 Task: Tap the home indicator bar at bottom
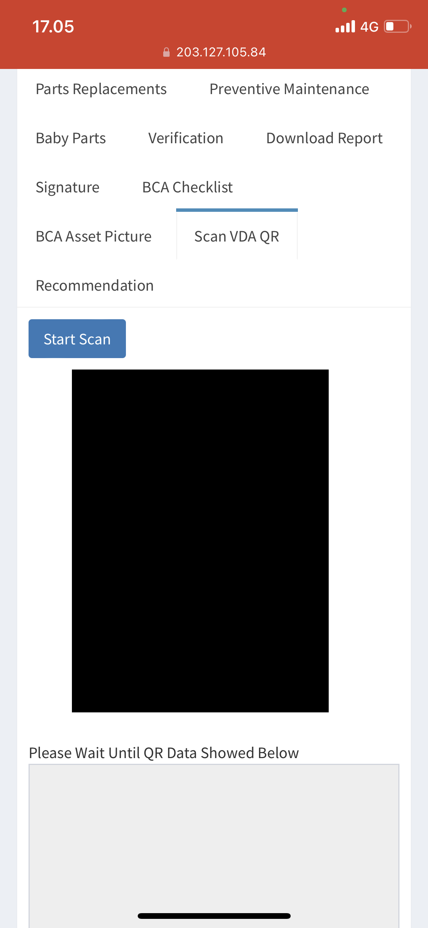(x=214, y=916)
